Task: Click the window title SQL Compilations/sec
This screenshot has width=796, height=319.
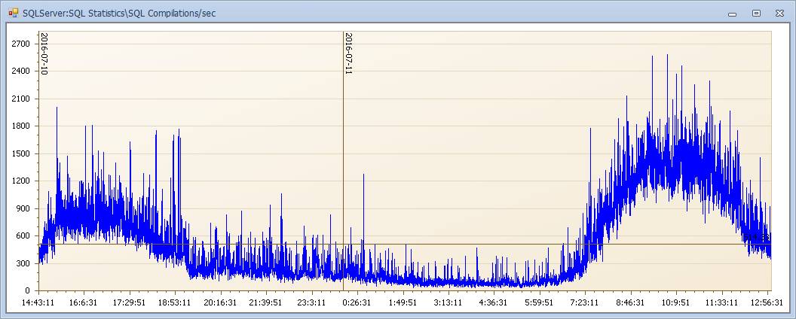Action: [x=119, y=14]
